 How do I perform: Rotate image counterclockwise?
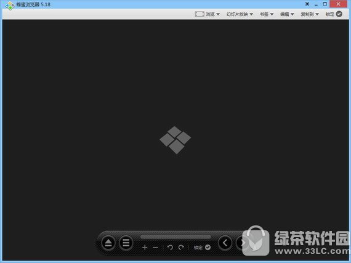[x=170, y=248]
